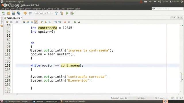Open the Team menu

tap(57, 9)
